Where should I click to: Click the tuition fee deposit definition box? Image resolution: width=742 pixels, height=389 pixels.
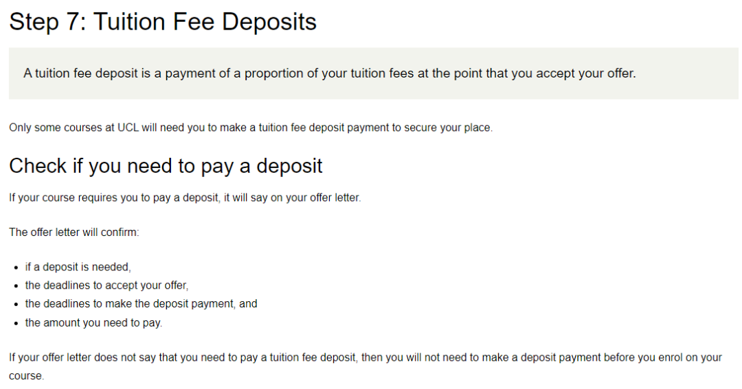[373, 73]
